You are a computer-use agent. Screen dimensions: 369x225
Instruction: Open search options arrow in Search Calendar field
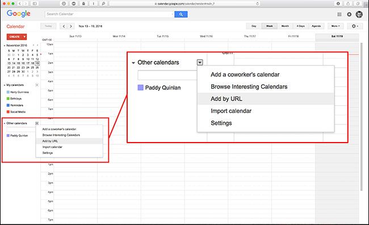click(173, 14)
